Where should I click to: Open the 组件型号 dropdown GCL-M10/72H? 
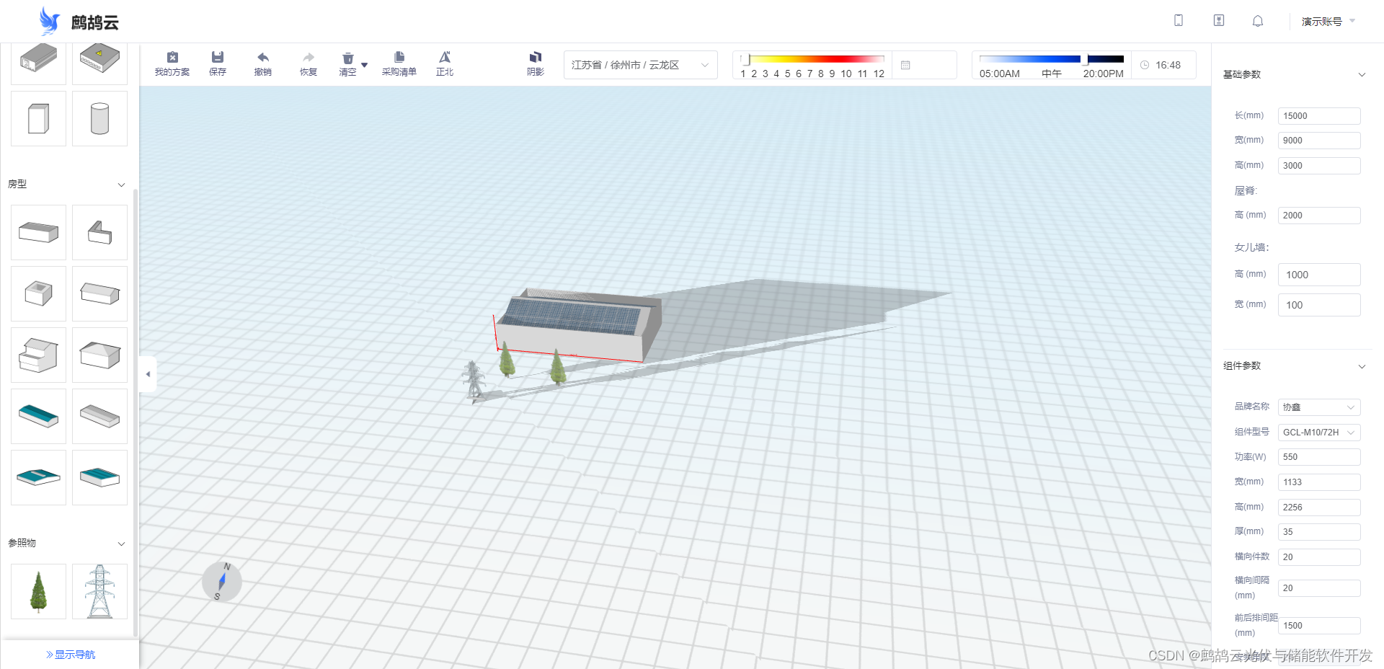pos(1319,433)
